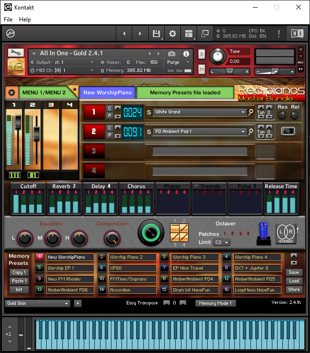Open the PD Ambient Pad 1 dropdown

pyautogui.click(x=200, y=131)
